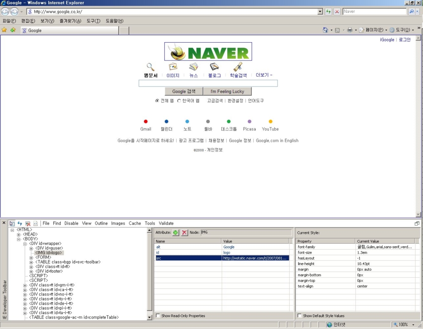Click the green 데스크톱 dot icon
This screenshot has height=329, width=423.
(x=229, y=121)
